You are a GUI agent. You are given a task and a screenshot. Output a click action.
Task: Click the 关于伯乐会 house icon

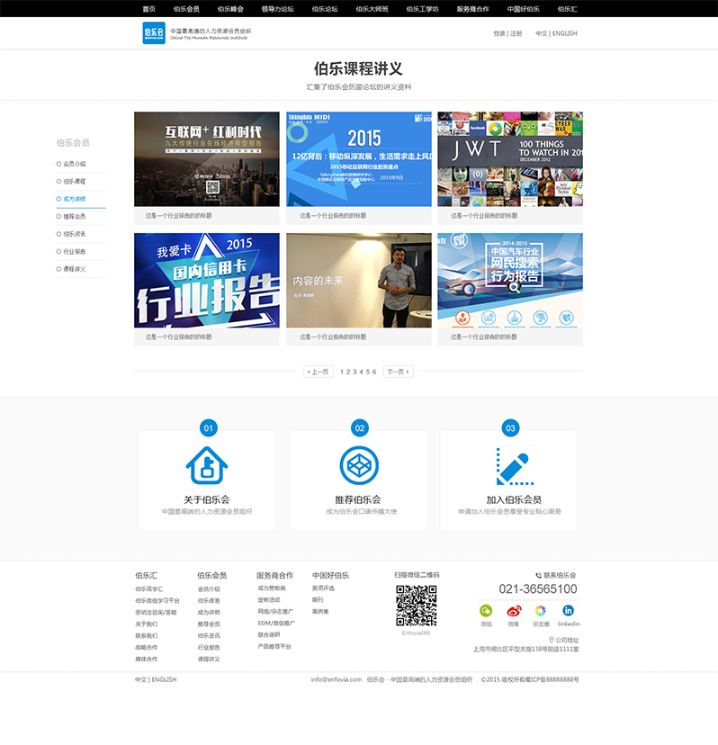click(x=207, y=465)
